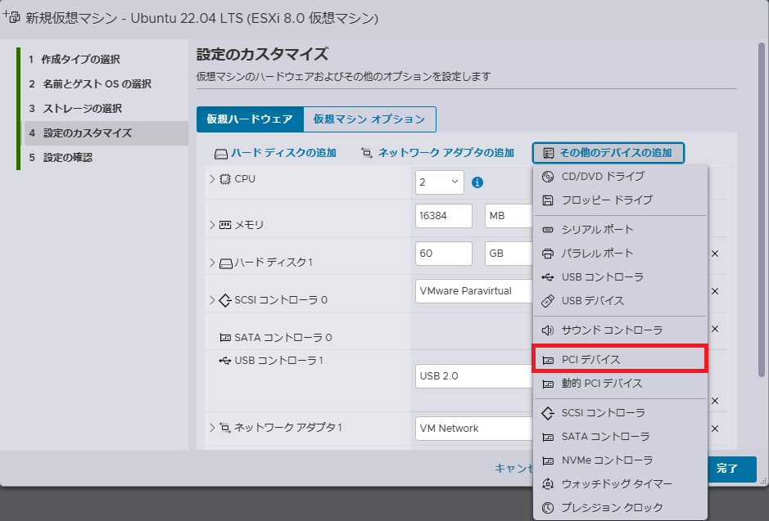This screenshot has width=769, height=521.
Task: Click CPU info icon
Action: pos(477,182)
